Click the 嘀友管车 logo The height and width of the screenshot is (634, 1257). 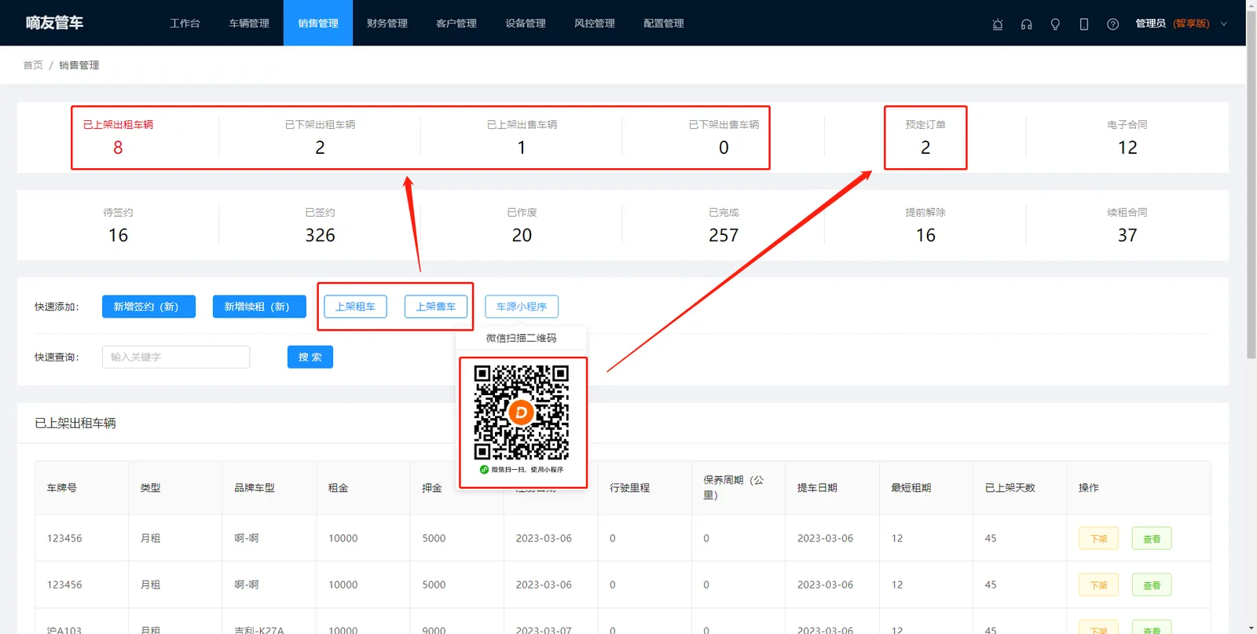click(x=54, y=23)
